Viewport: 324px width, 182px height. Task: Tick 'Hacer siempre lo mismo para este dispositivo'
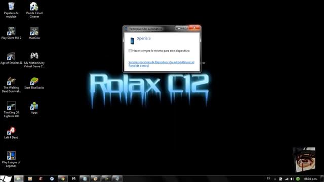coord(130,51)
